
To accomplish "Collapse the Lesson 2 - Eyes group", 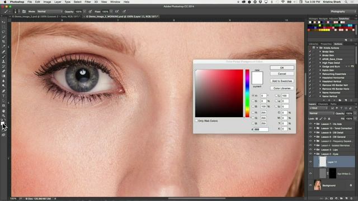I will pos(315,154).
